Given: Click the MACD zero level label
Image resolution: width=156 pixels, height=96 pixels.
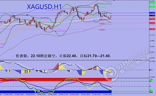Looking at the screenshot, I should [151, 70].
